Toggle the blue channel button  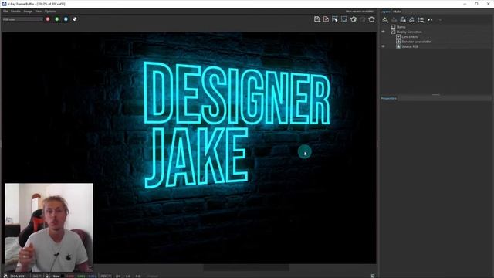tap(66, 19)
